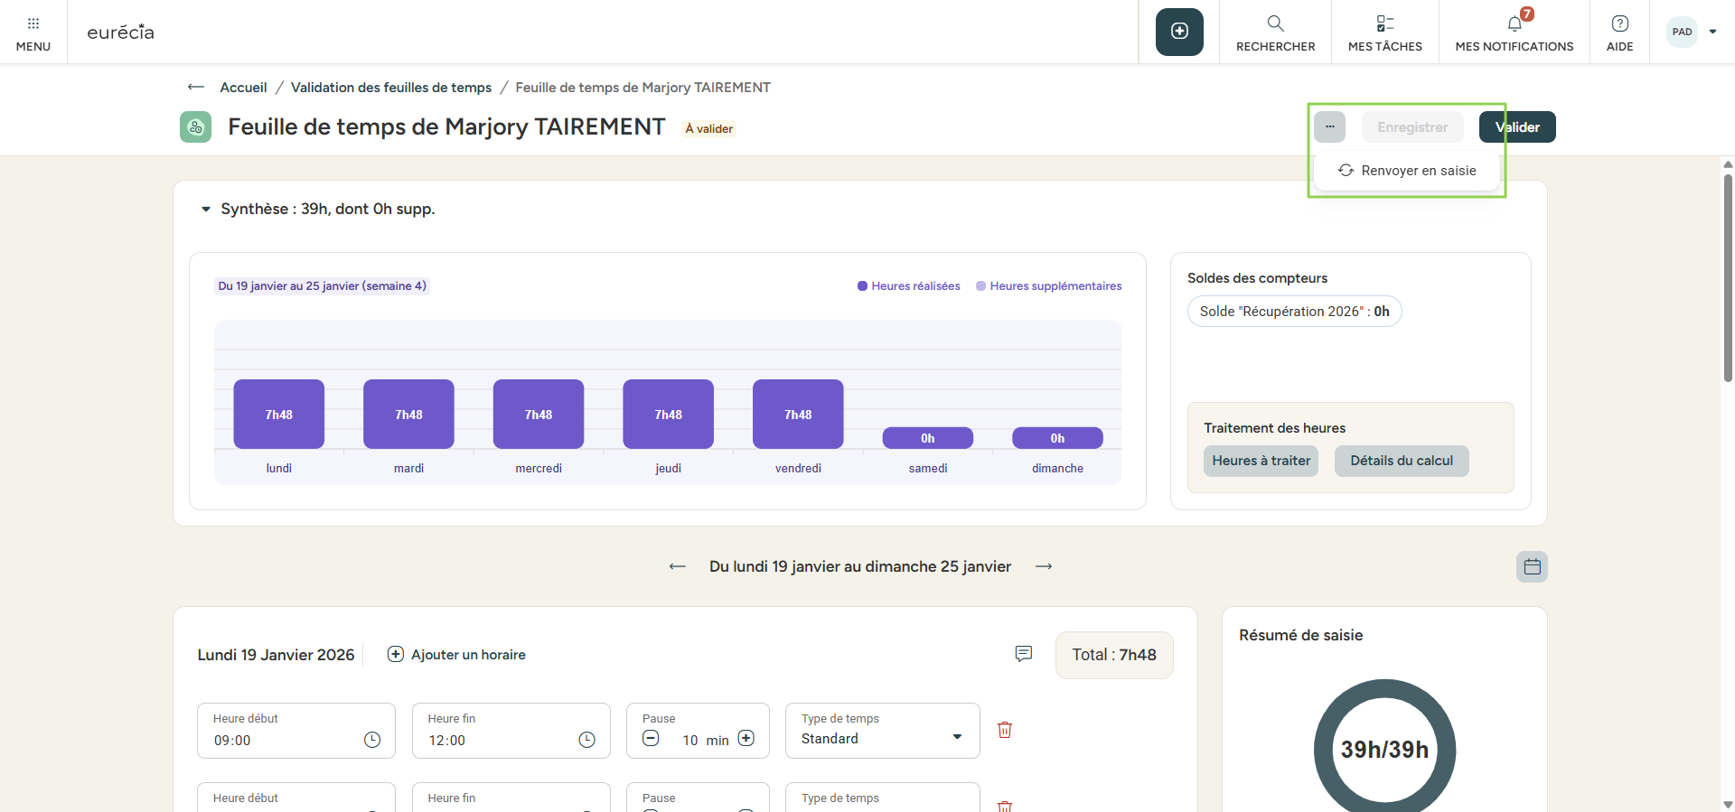Navigate to Validation des feuilles de temps breadcrumb
The height and width of the screenshot is (812, 1735).
tap(390, 88)
